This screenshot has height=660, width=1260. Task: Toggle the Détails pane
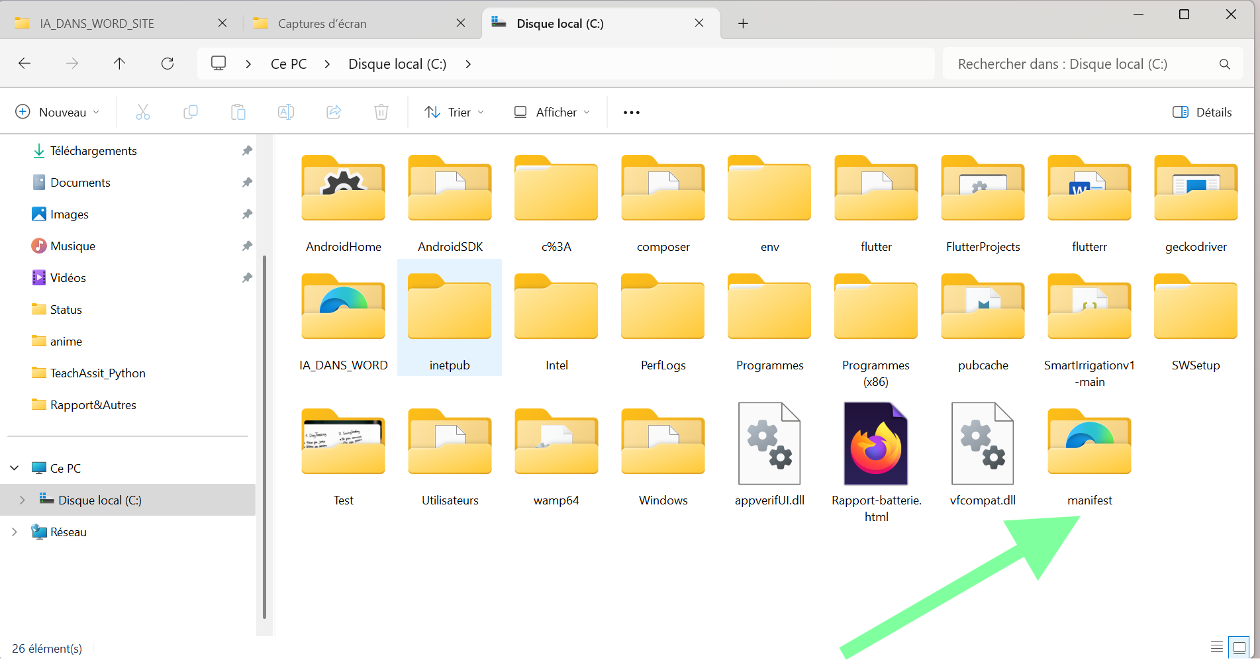[1202, 112]
